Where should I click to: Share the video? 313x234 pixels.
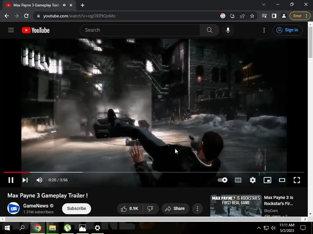175,208
